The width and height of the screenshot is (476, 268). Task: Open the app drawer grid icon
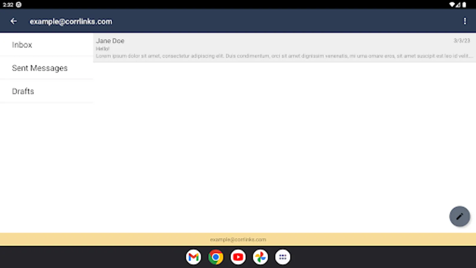click(x=283, y=257)
